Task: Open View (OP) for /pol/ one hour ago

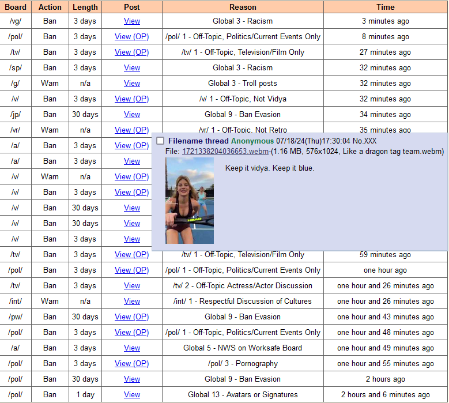Action: click(132, 270)
